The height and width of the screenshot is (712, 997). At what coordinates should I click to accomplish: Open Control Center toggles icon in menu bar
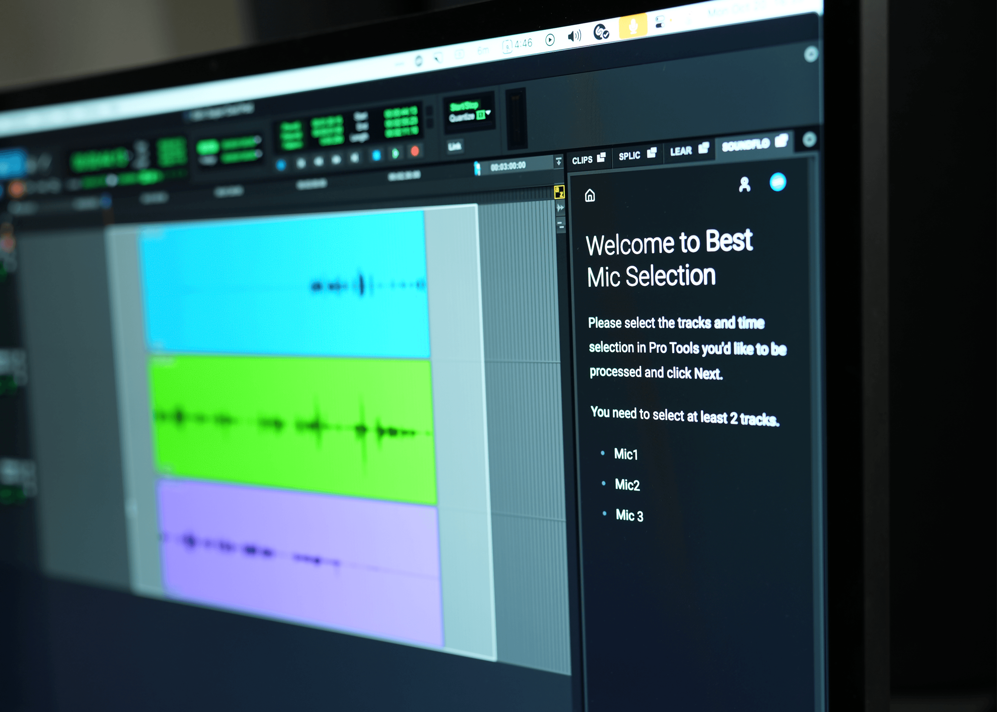tap(660, 22)
